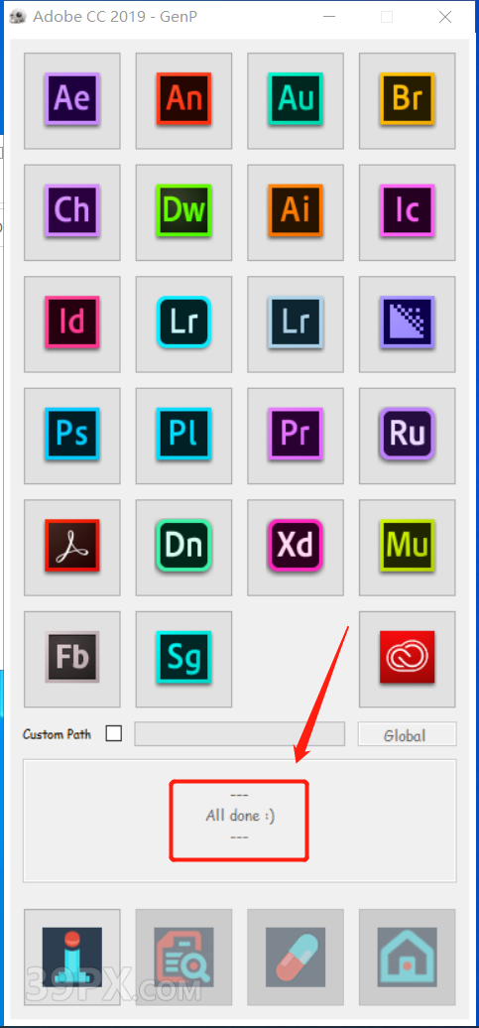
Task: Choose the Photoshop (Ps) icon
Action: tap(72, 436)
